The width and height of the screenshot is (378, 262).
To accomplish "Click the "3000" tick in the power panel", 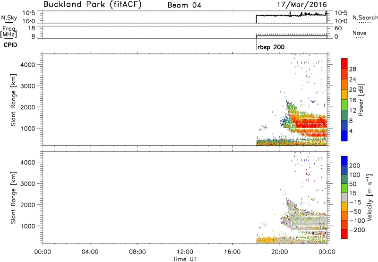I will (27, 86).
